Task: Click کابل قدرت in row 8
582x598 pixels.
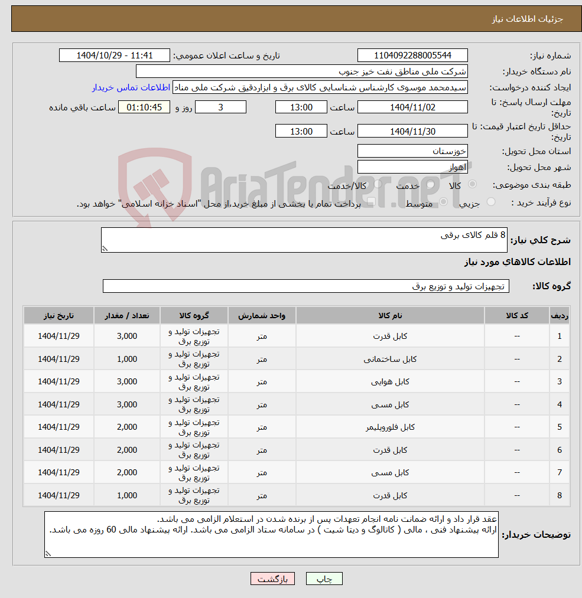Action: 390,495
